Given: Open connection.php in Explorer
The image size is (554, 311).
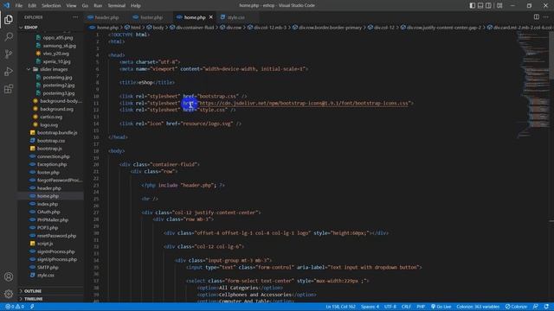Looking at the screenshot, I should (53, 156).
